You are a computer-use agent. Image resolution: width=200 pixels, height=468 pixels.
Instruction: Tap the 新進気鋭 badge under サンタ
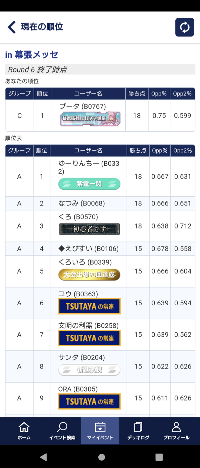[x=89, y=370]
